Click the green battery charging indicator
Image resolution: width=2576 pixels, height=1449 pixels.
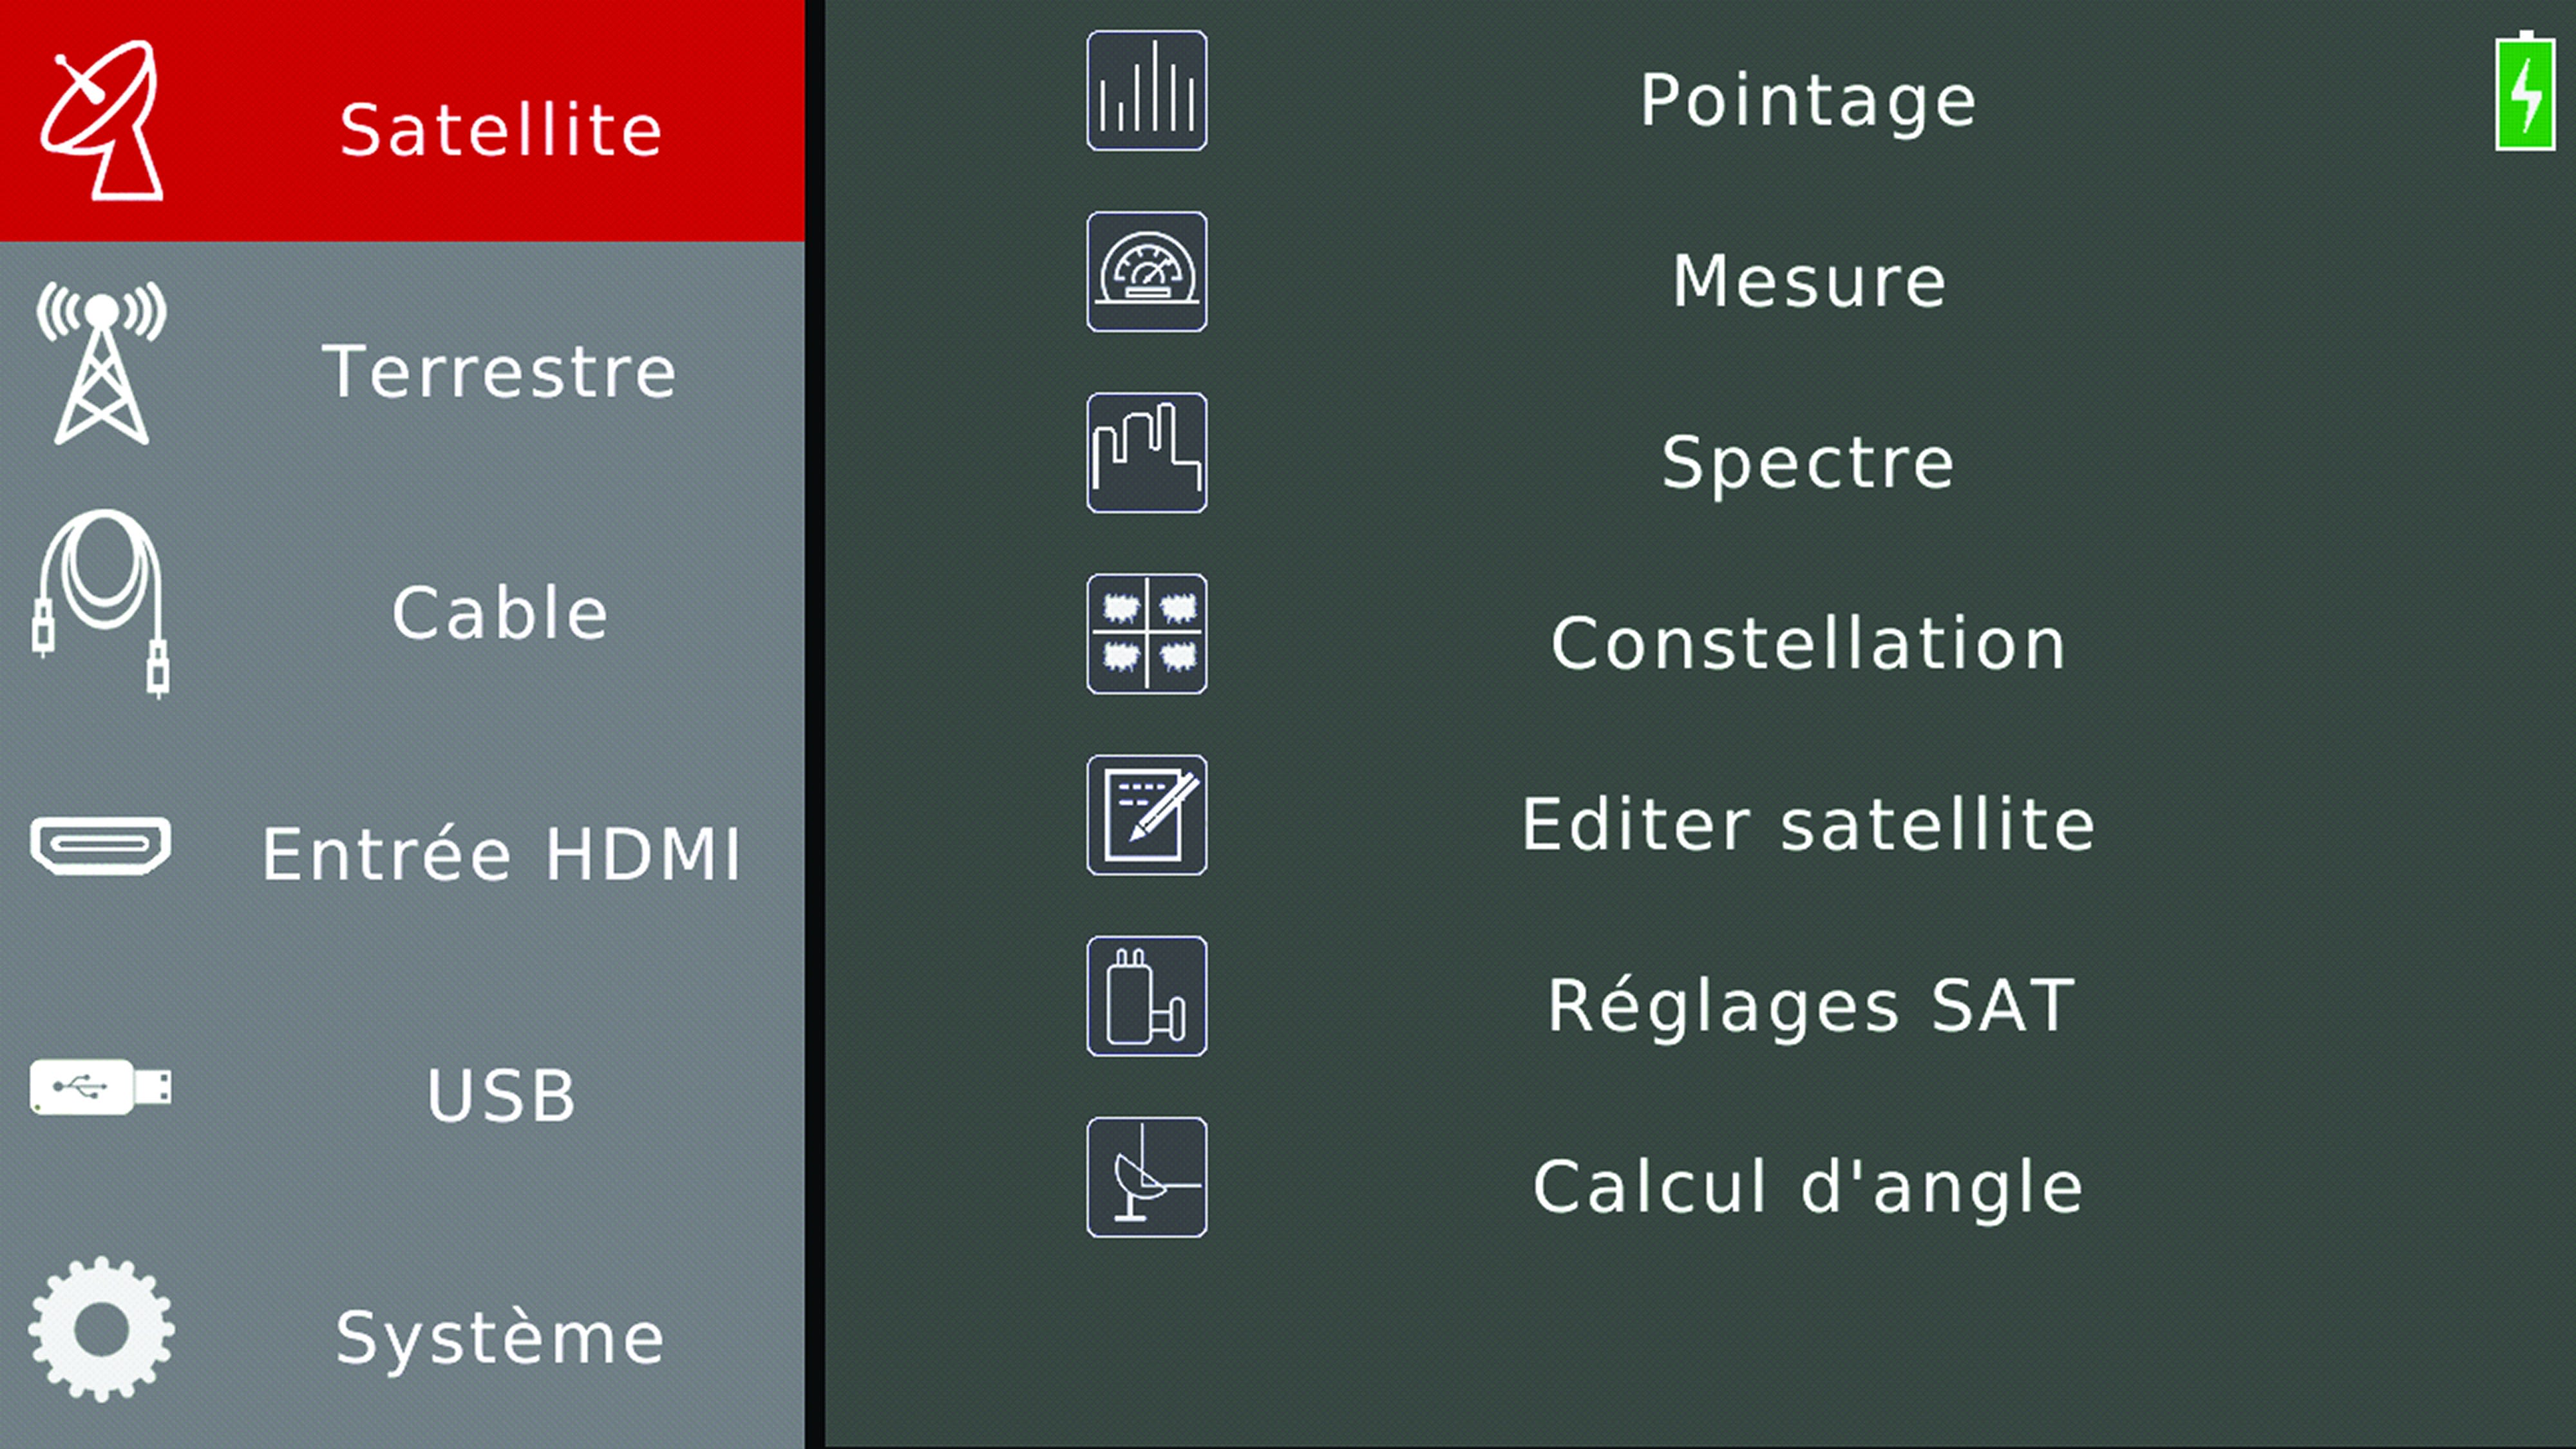pyautogui.click(x=2525, y=93)
